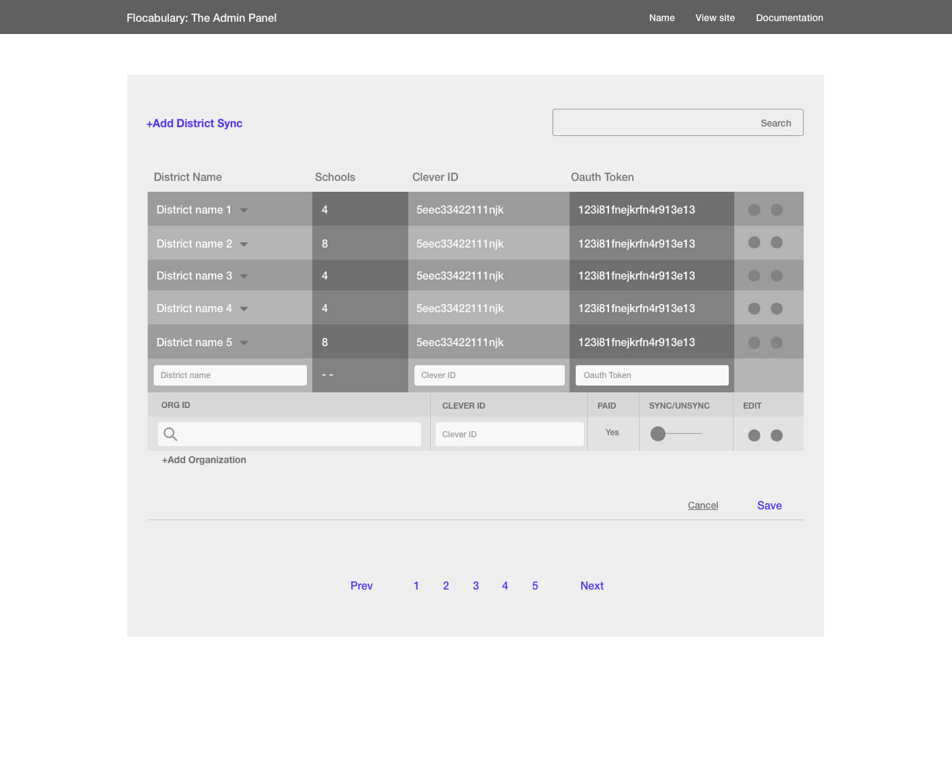
Task: Click first circle icon under EDIT column
Action: [x=754, y=435]
